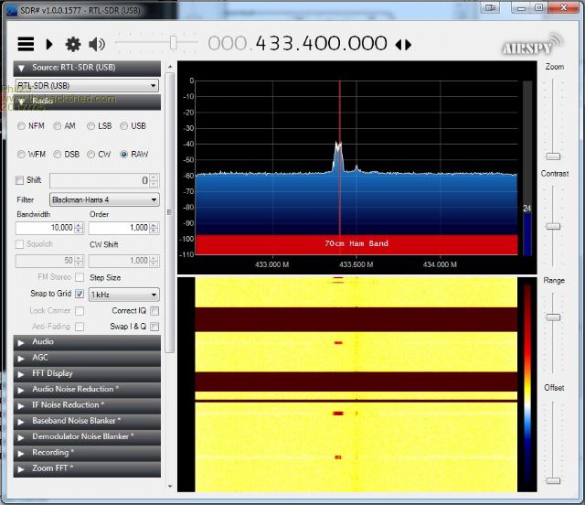Enable the Shift checkbox
Screen dimensions: 585x505
point(19,180)
